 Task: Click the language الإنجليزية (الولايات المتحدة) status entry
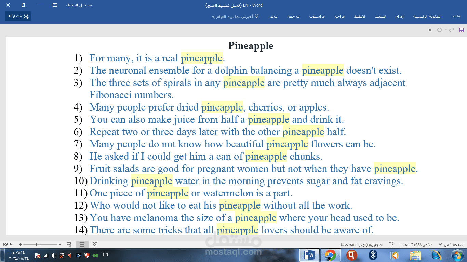point(362,245)
